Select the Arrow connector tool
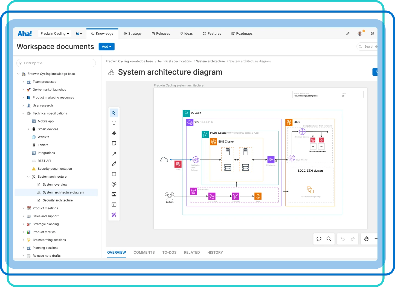The image size is (395, 287). coord(114,154)
